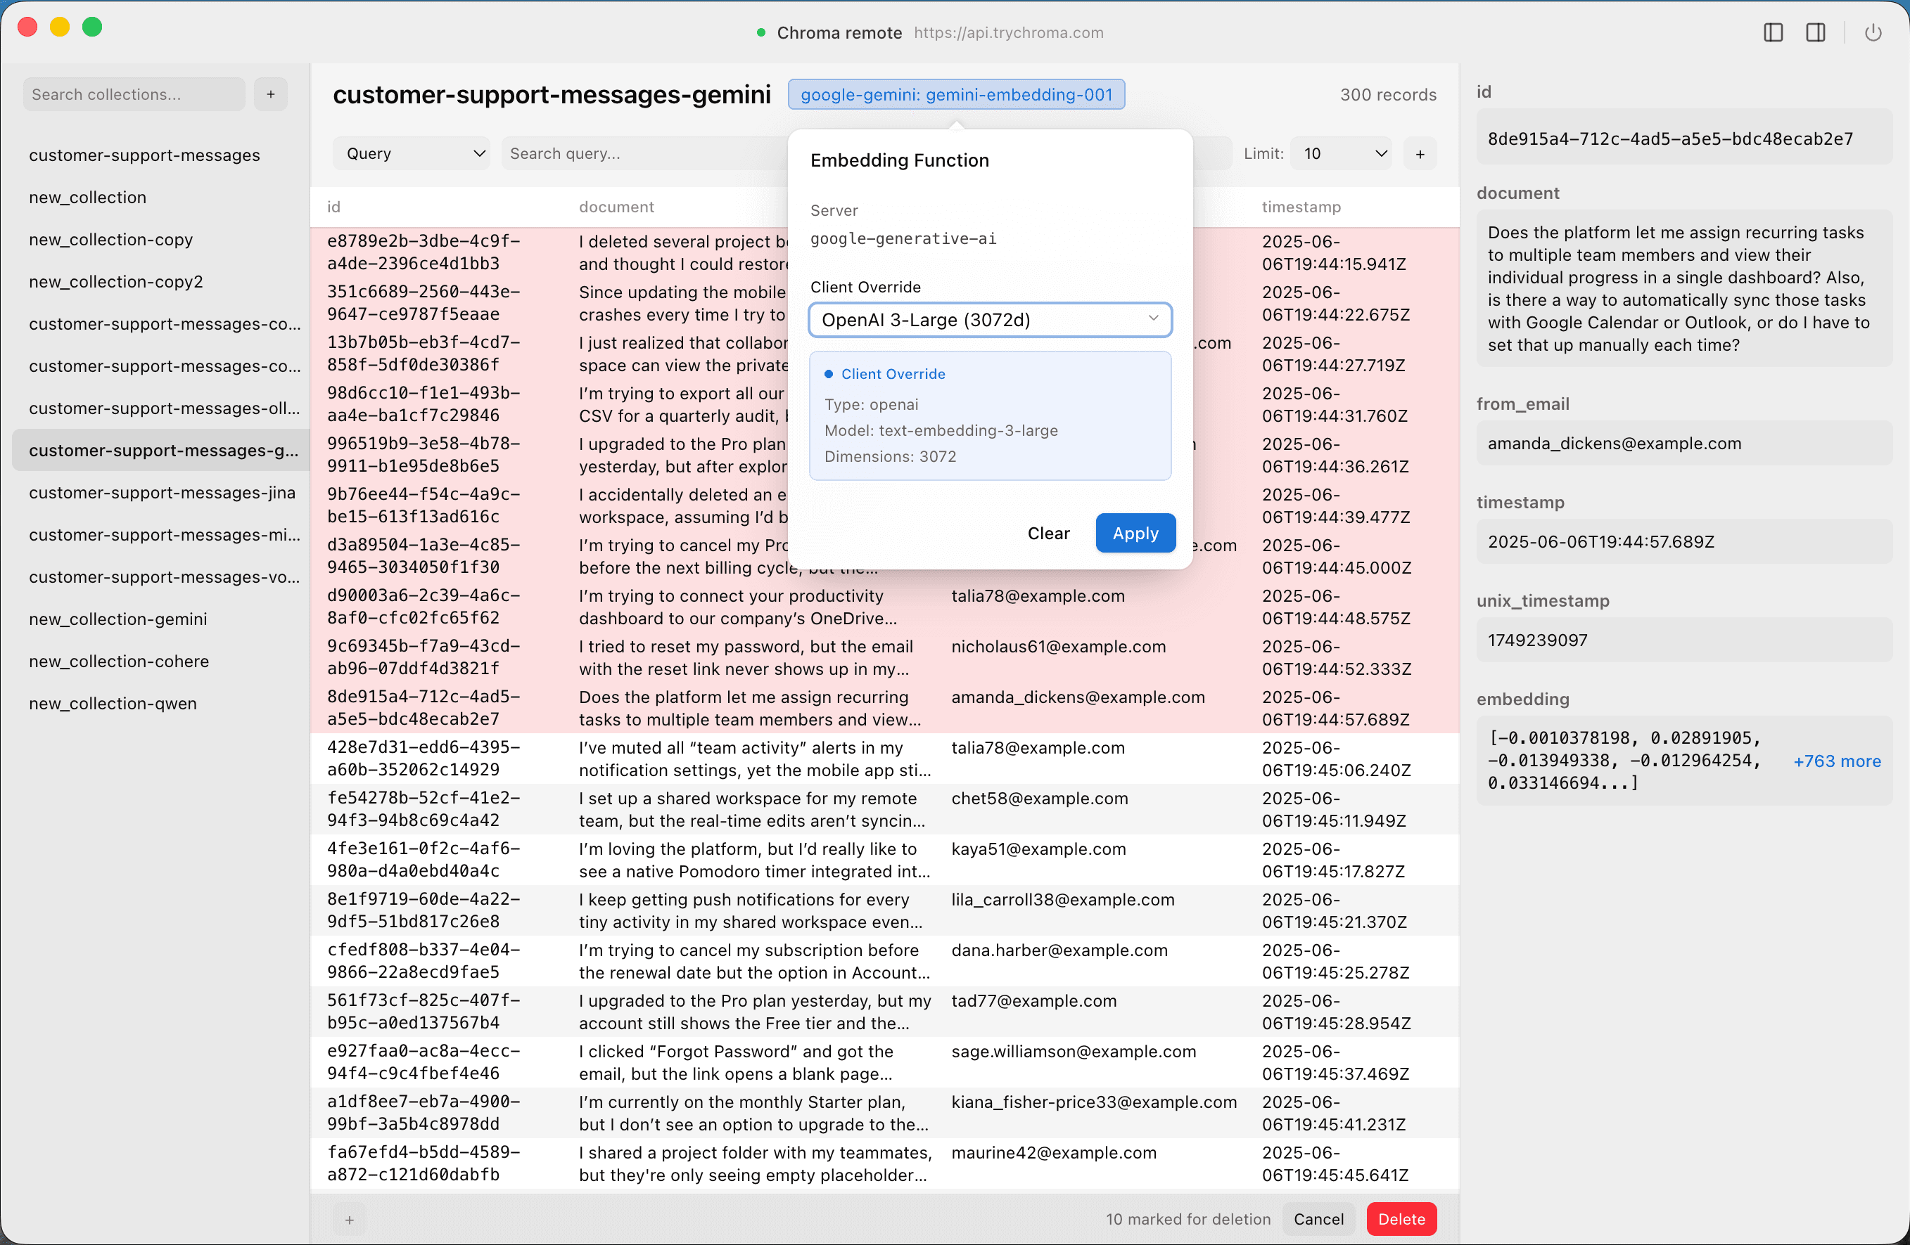
Task: Toggle the left panel layout icon
Action: point(1774,32)
